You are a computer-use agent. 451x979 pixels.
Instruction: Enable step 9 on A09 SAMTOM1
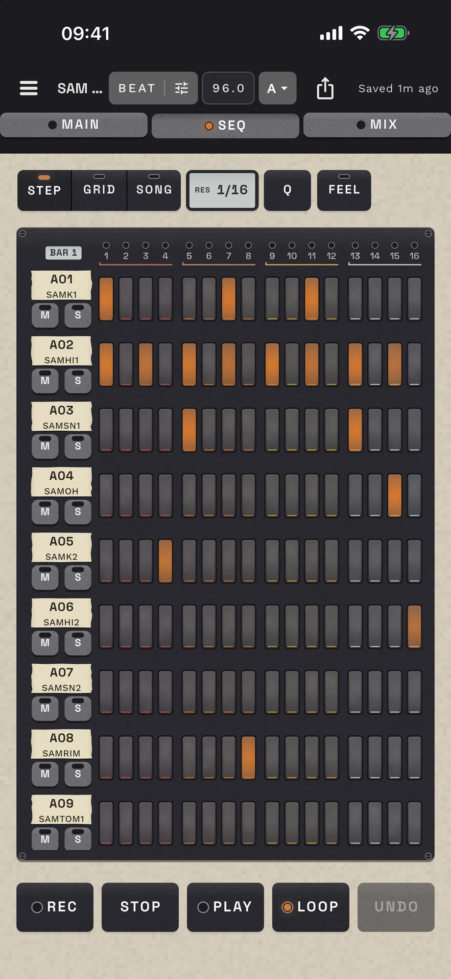coord(272,823)
